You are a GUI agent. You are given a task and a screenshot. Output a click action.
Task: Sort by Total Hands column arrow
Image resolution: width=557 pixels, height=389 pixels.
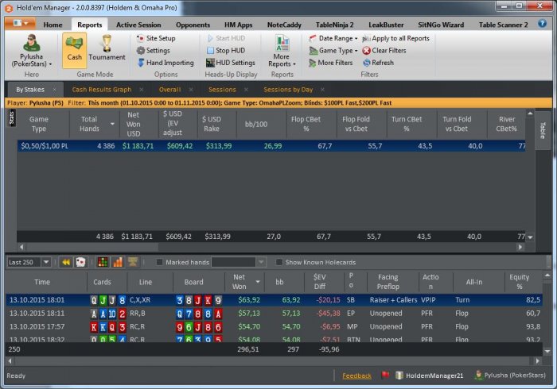point(112,124)
